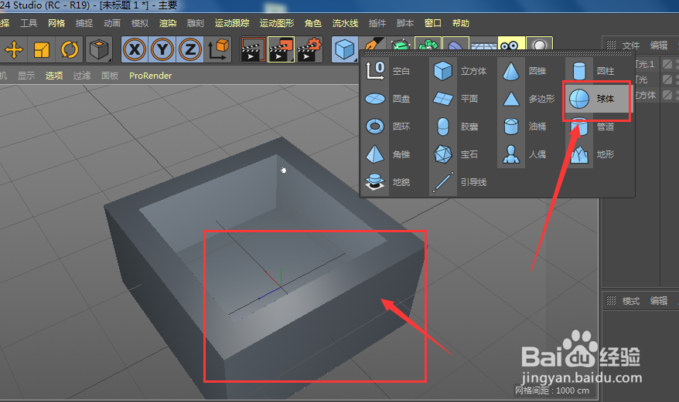Viewport: 679px width, 402px height.
Task: Open viewport ProRender menu
Action: point(150,76)
